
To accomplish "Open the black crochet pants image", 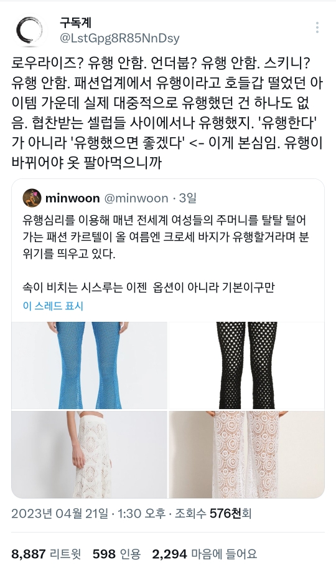I will pos(247,365).
